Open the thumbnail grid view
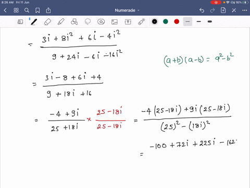Image resolution: width=250 pixels, height=188 pixels. click(x=16, y=10)
